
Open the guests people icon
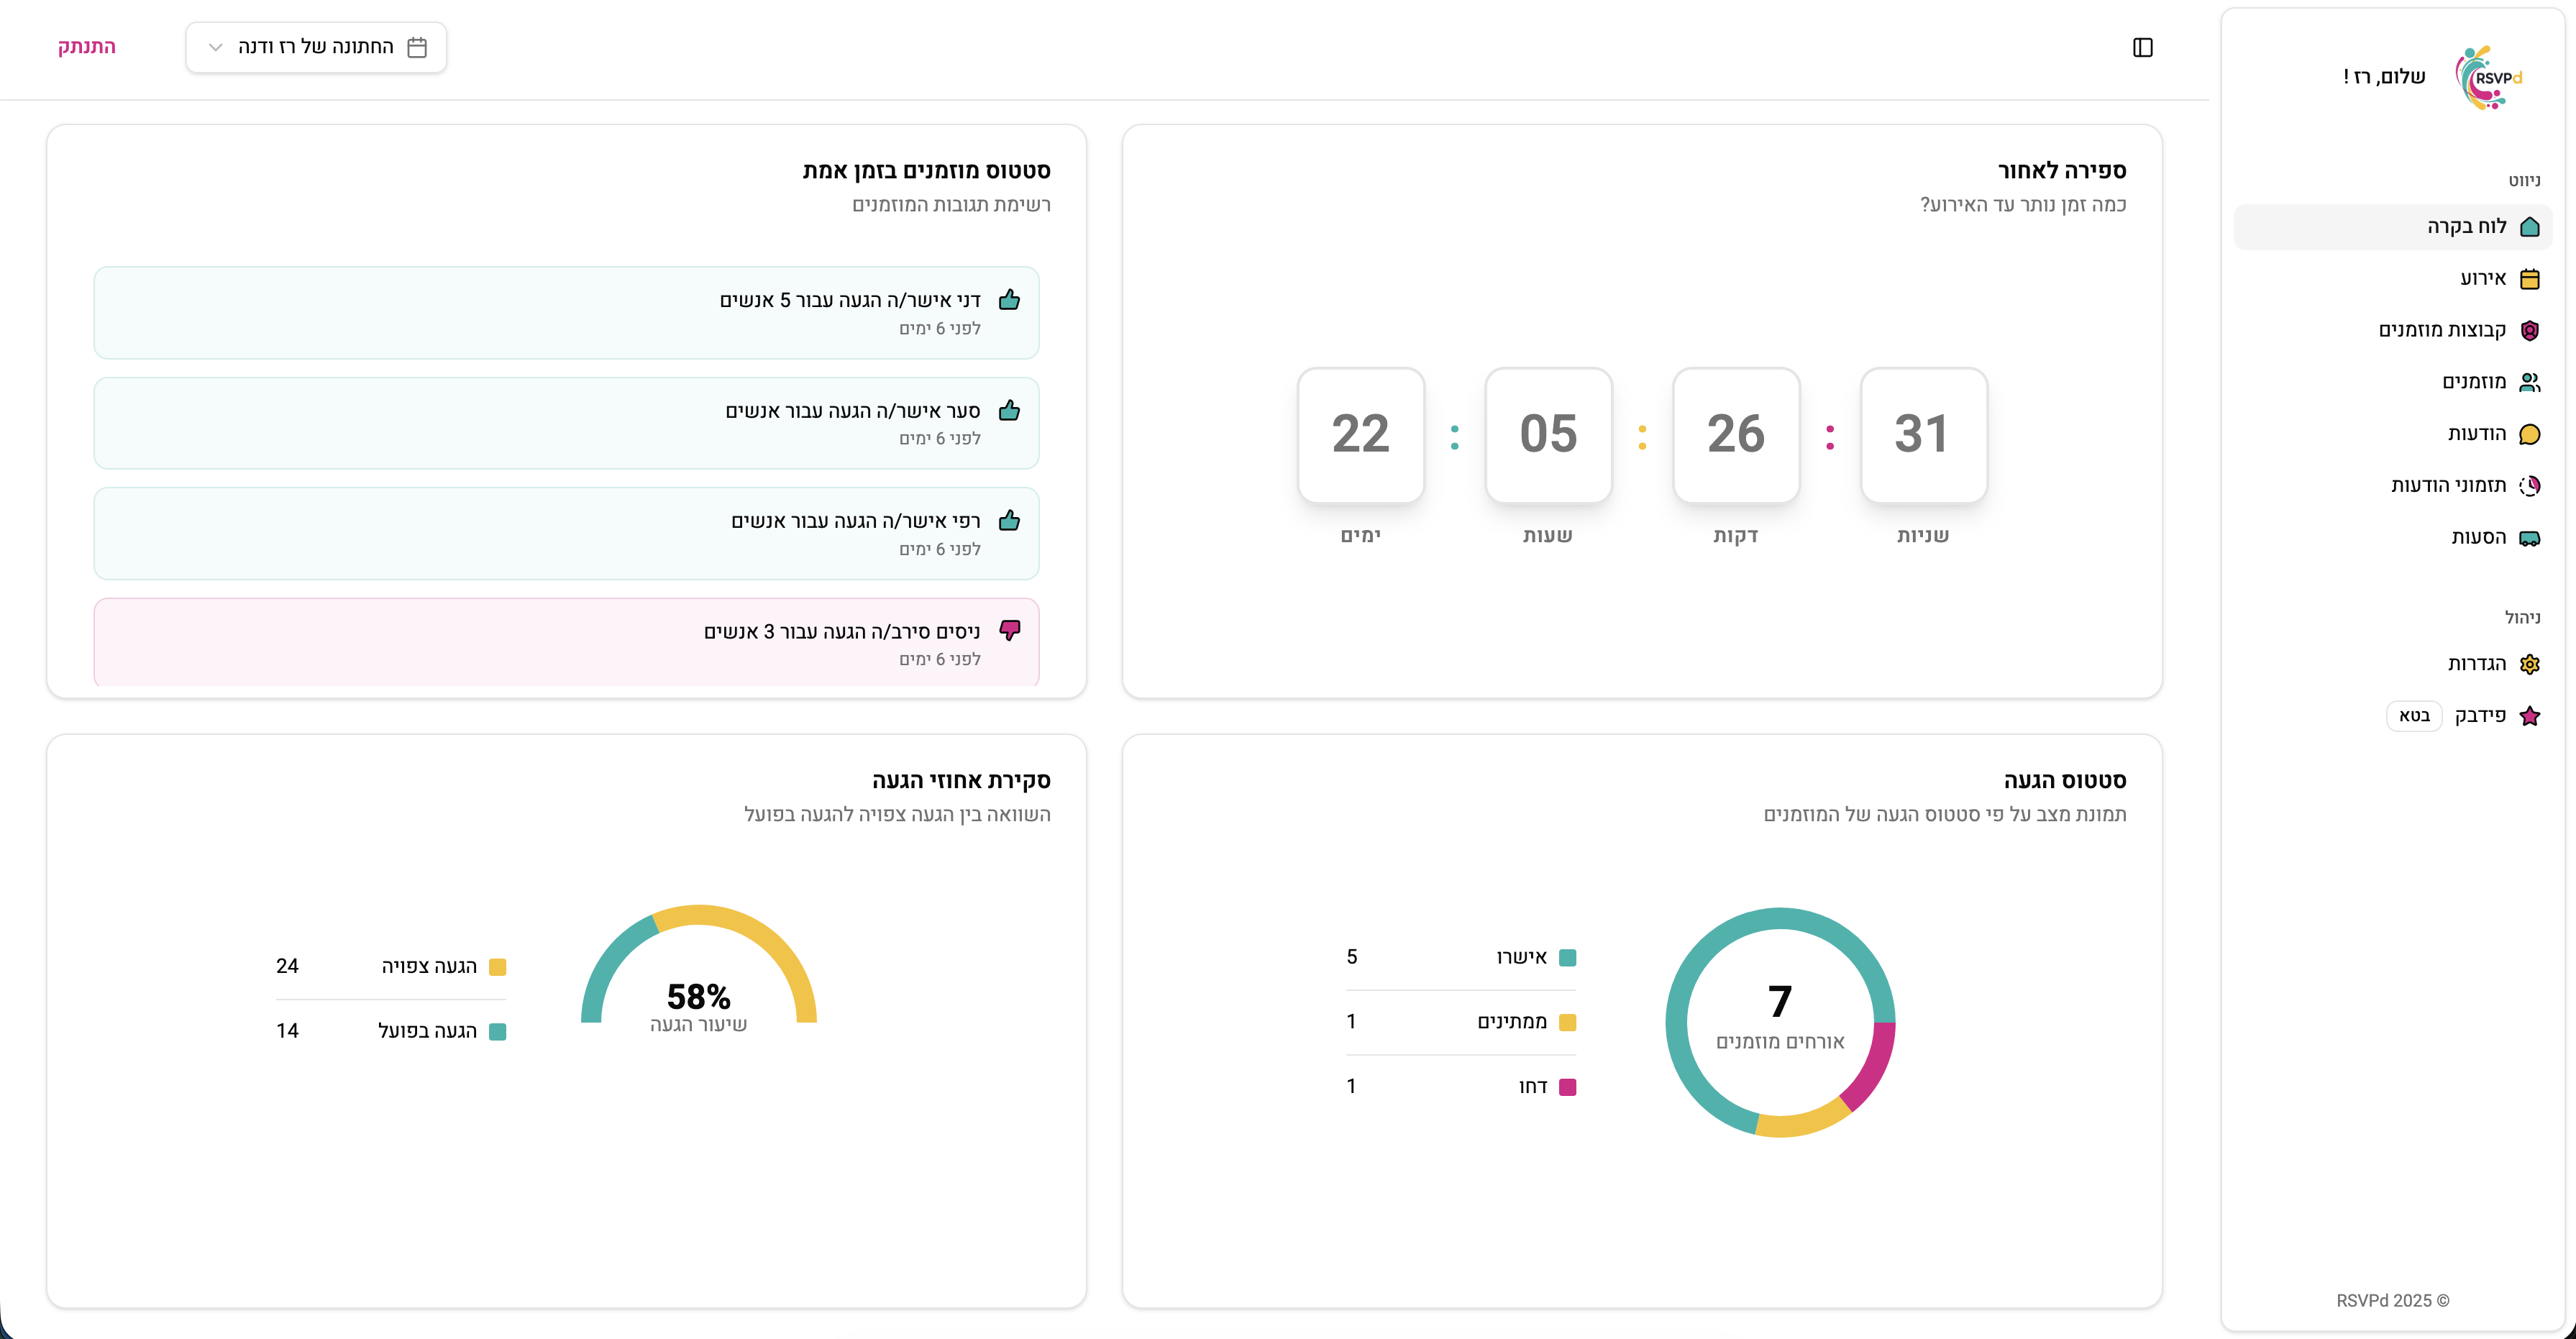click(2529, 382)
